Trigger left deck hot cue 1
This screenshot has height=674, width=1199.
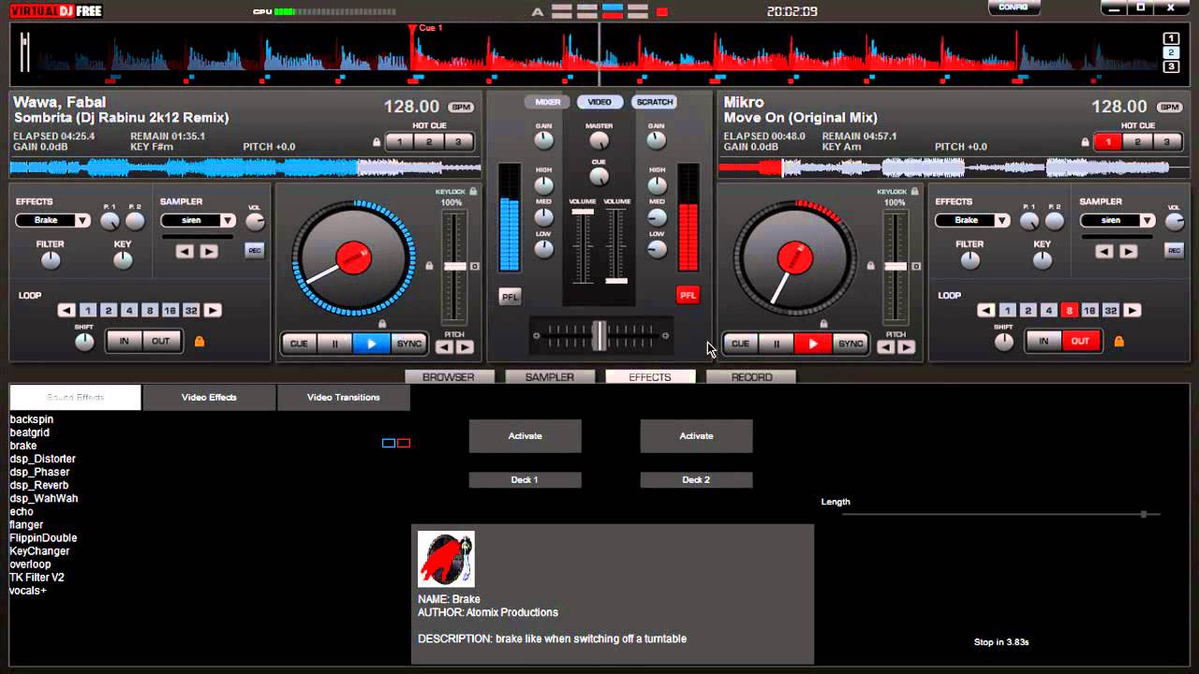pos(399,142)
